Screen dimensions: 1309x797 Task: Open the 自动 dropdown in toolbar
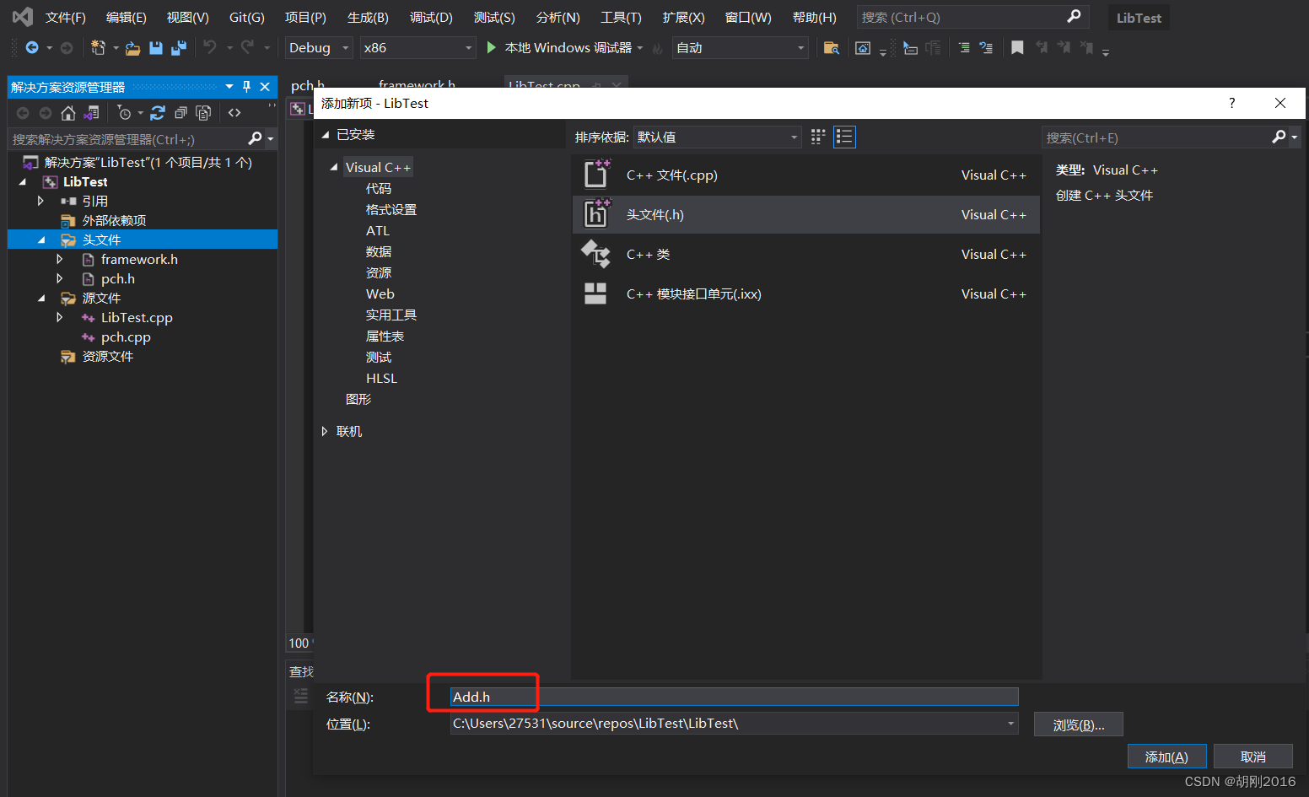(x=740, y=48)
